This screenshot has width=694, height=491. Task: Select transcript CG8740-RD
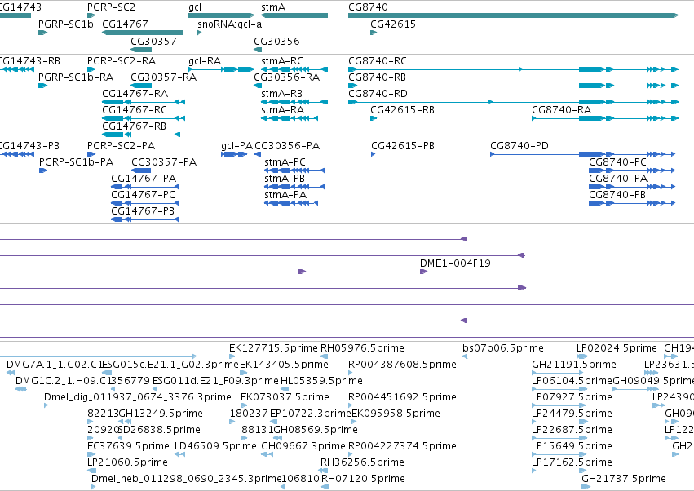[514, 102]
